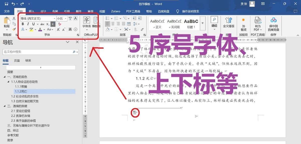The image size is (301, 144).
Task: Switch to 页面 navigation tab
Action: click(x=17, y=61)
